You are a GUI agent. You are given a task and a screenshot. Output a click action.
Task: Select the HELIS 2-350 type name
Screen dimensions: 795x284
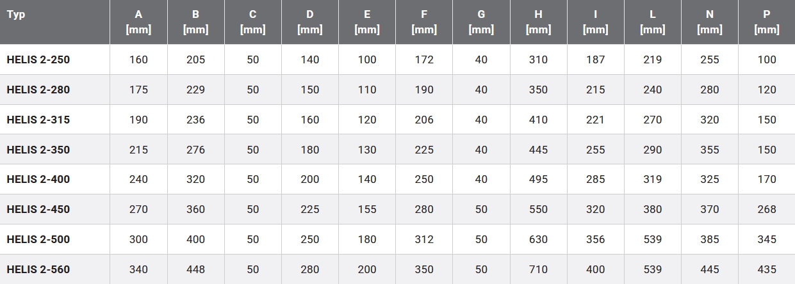38,150
